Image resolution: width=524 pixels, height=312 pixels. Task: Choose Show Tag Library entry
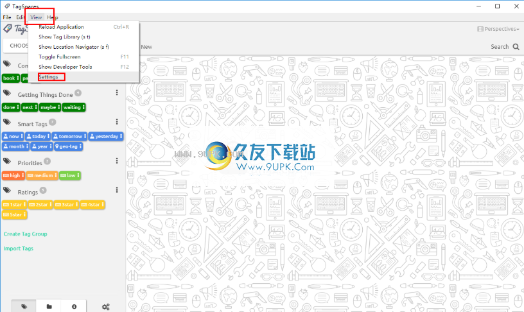(x=83, y=37)
